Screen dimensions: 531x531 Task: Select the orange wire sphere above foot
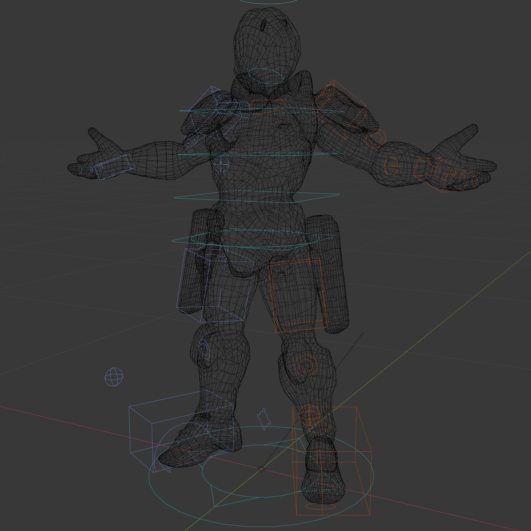(310, 415)
